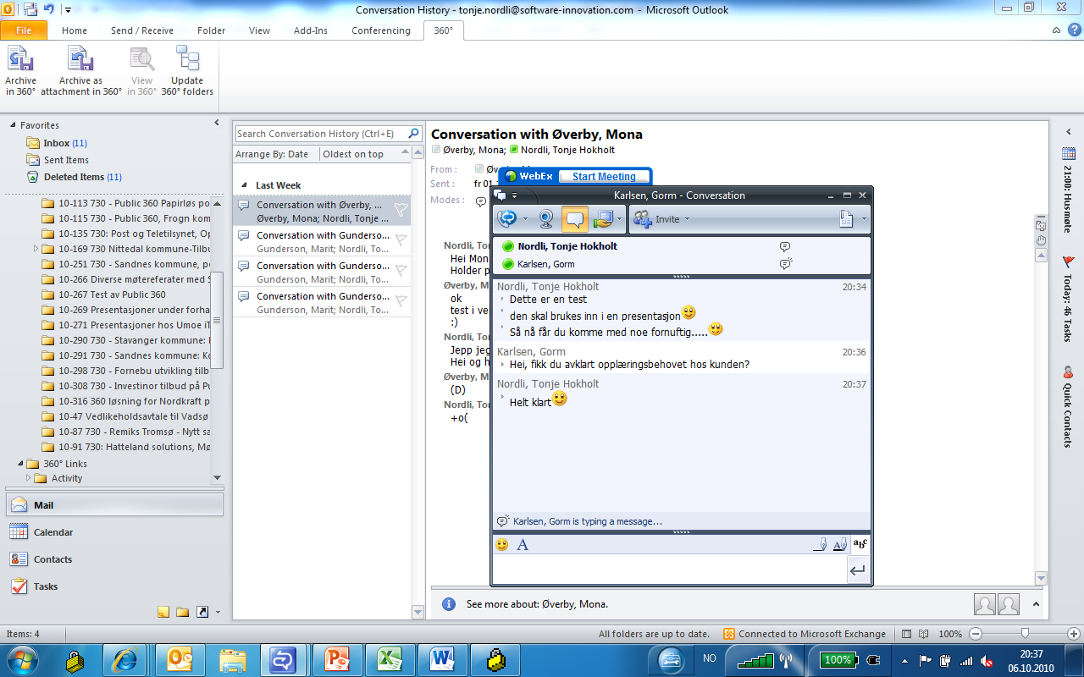Open dropdown next to call icon
Screen dimensions: 1084x677
pyautogui.click(x=525, y=219)
